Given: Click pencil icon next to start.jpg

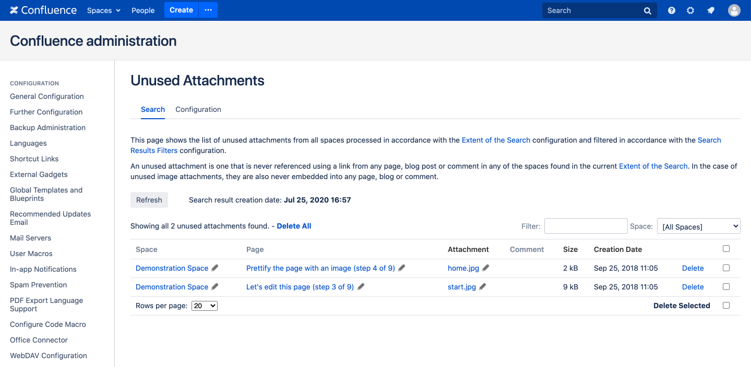Looking at the screenshot, I should (x=483, y=286).
